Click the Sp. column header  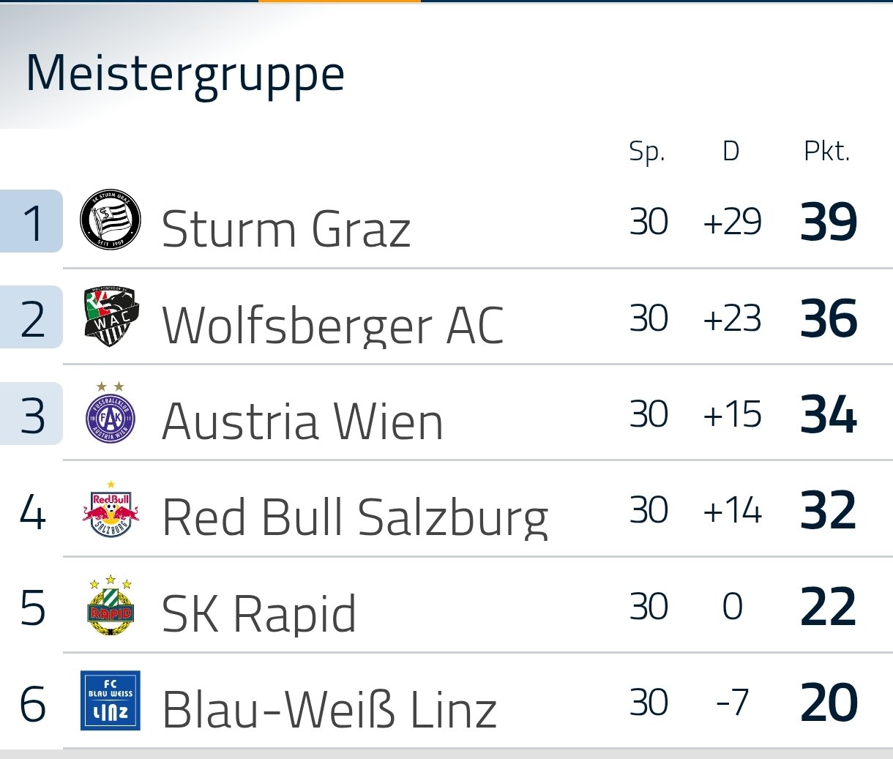tap(647, 152)
